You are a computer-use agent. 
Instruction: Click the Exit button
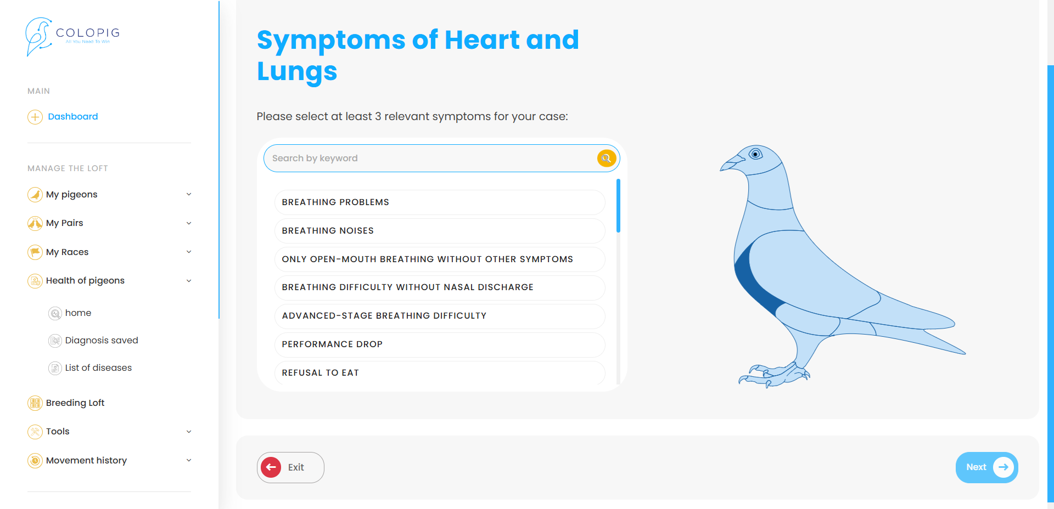point(290,467)
